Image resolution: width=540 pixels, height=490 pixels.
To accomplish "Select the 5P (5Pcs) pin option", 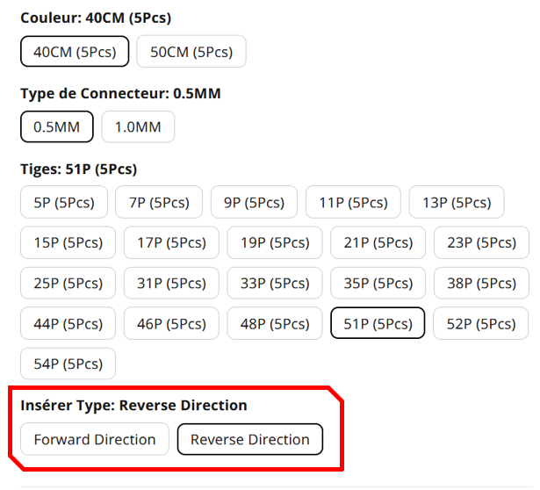I will 64,202.
